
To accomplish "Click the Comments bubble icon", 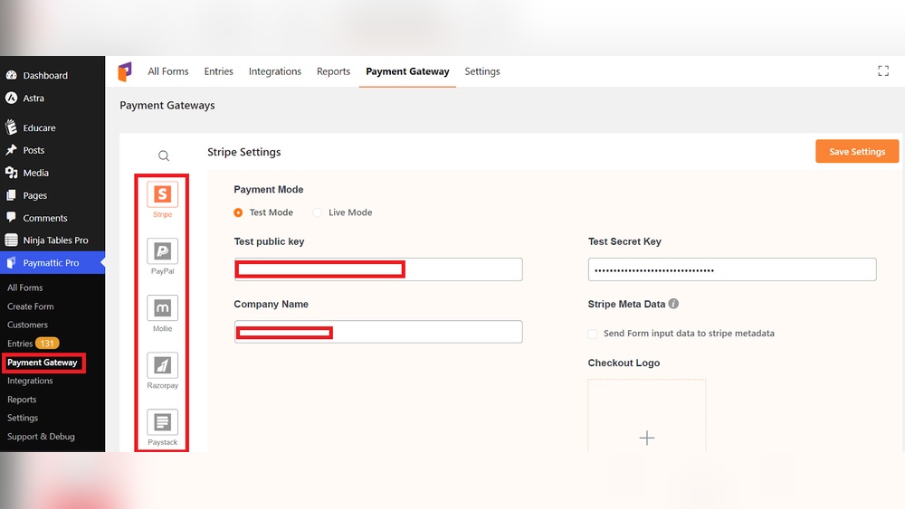I will point(11,217).
